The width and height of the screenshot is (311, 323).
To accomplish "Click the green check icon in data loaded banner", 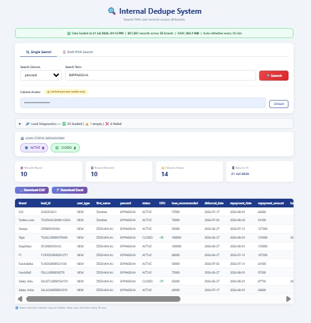I will point(69,33).
